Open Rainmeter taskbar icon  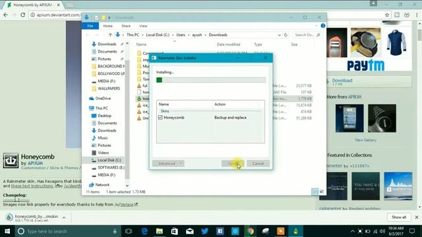[x=296, y=231]
